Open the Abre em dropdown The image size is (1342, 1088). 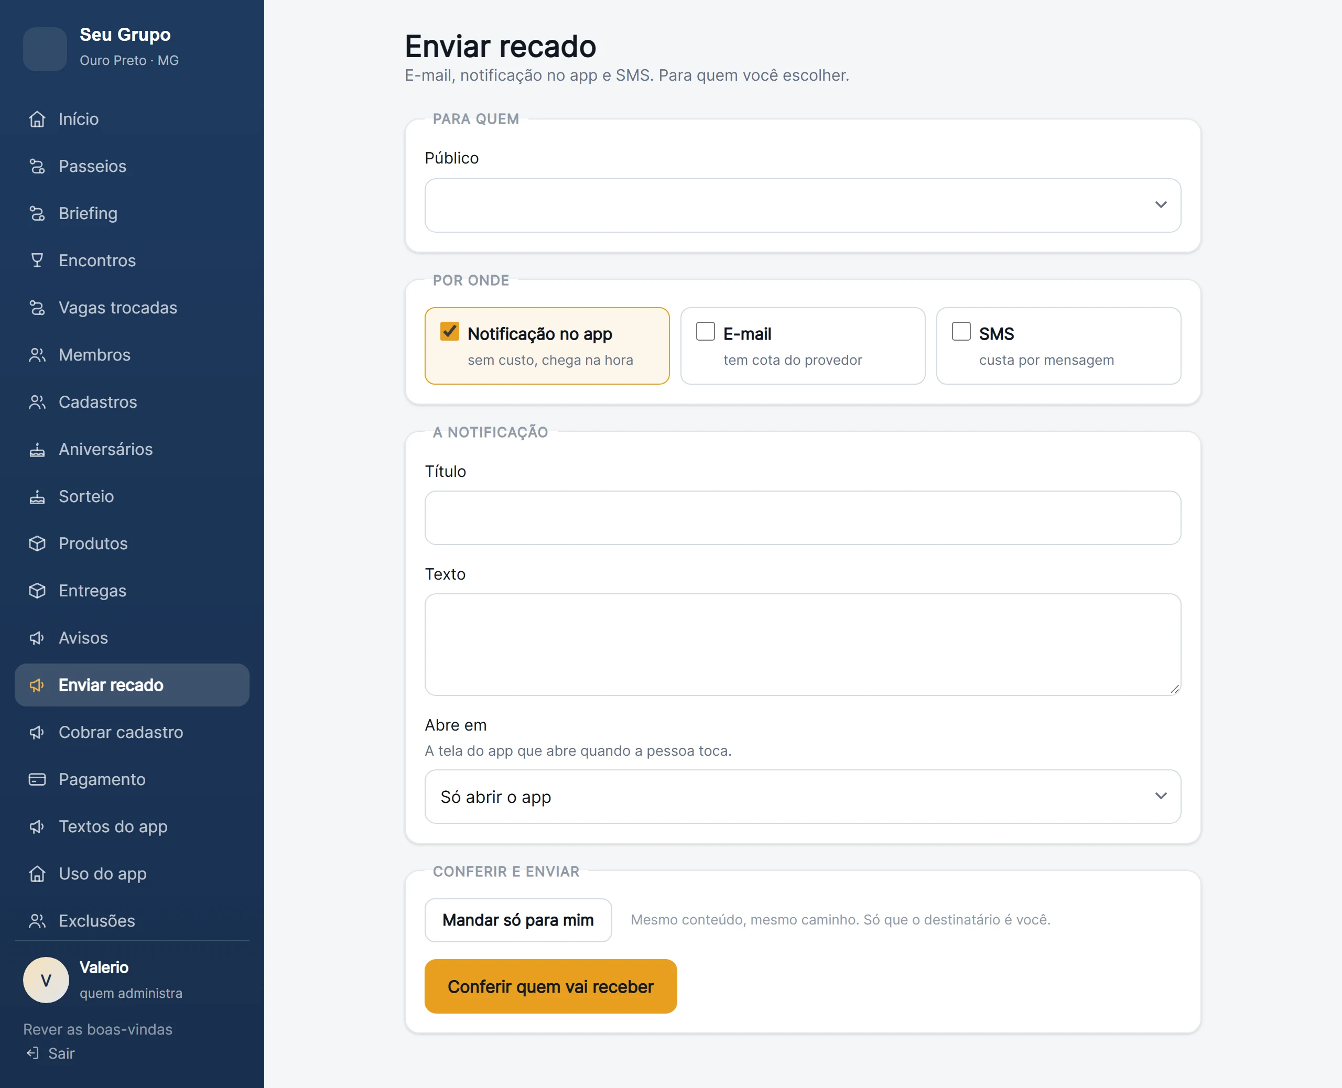pyautogui.click(x=802, y=797)
